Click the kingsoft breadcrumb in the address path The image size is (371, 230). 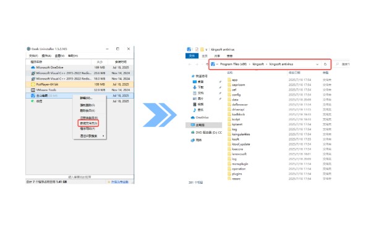click(x=258, y=64)
